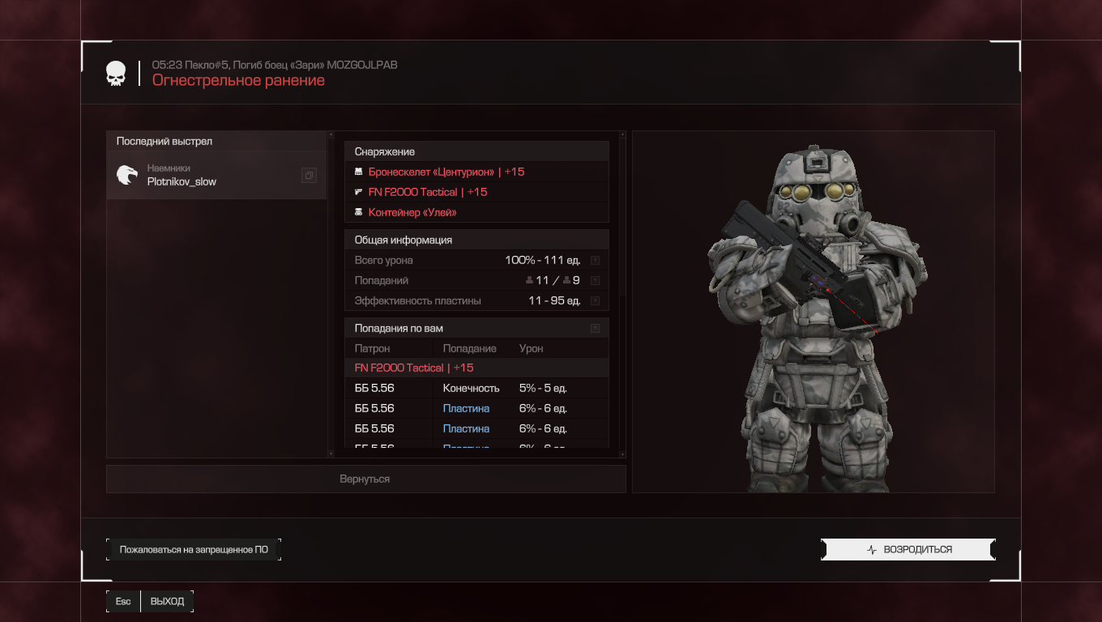Image resolution: width=1102 pixels, height=622 pixels.
Task: Click the 100% - 111 ед. total damage value
Action: click(543, 260)
